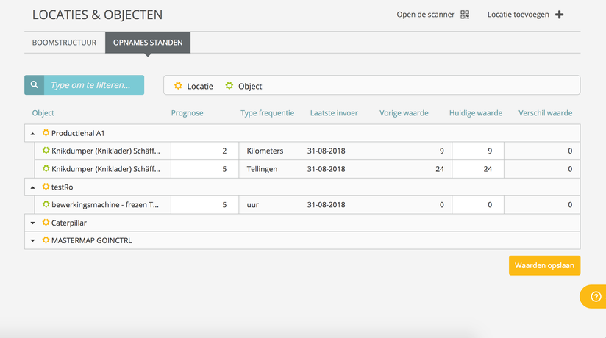Select the Opnames standen tab

(x=148, y=43)
